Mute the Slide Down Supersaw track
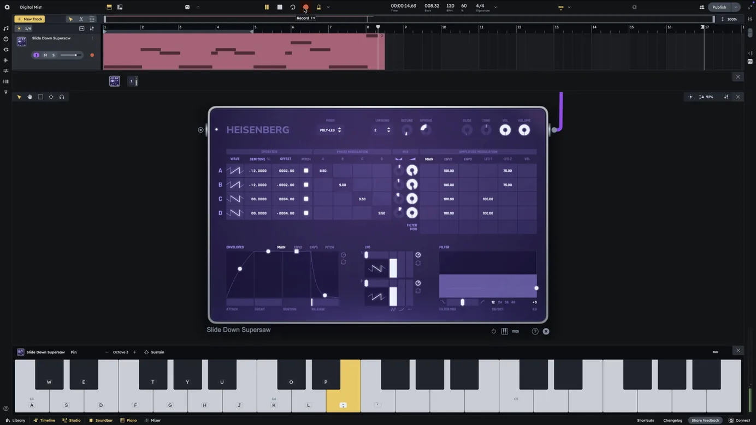756x425 pixels. pyautogui.click(x=45, y=55)
